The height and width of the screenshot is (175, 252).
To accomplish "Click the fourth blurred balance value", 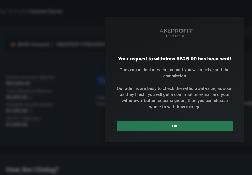I will (x=17, y=124).
